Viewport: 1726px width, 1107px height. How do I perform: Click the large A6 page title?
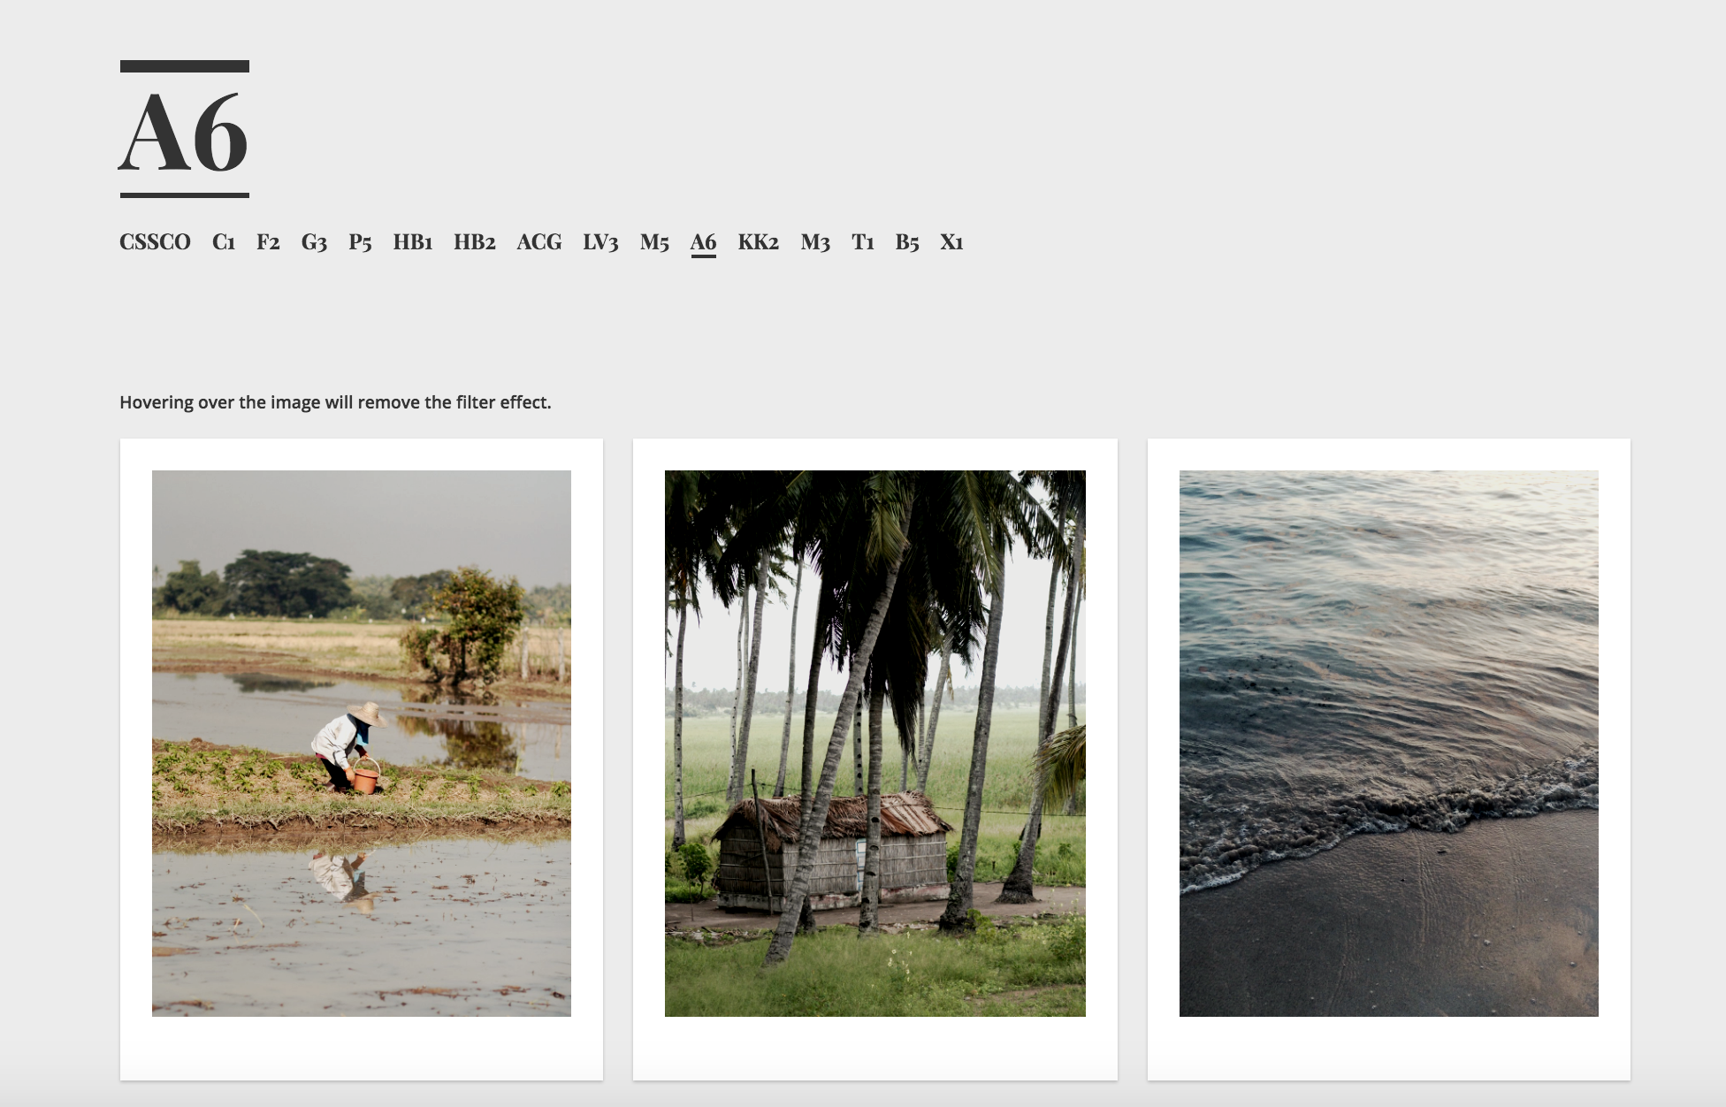pos(184,130)
